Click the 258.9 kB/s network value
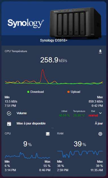 pos(54,60)
